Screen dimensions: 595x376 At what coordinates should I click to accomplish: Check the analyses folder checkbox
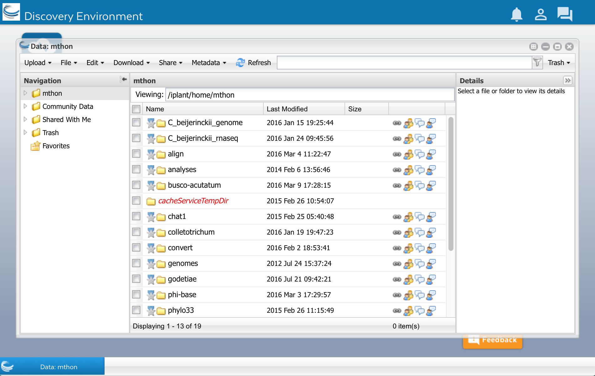[136, 169]
